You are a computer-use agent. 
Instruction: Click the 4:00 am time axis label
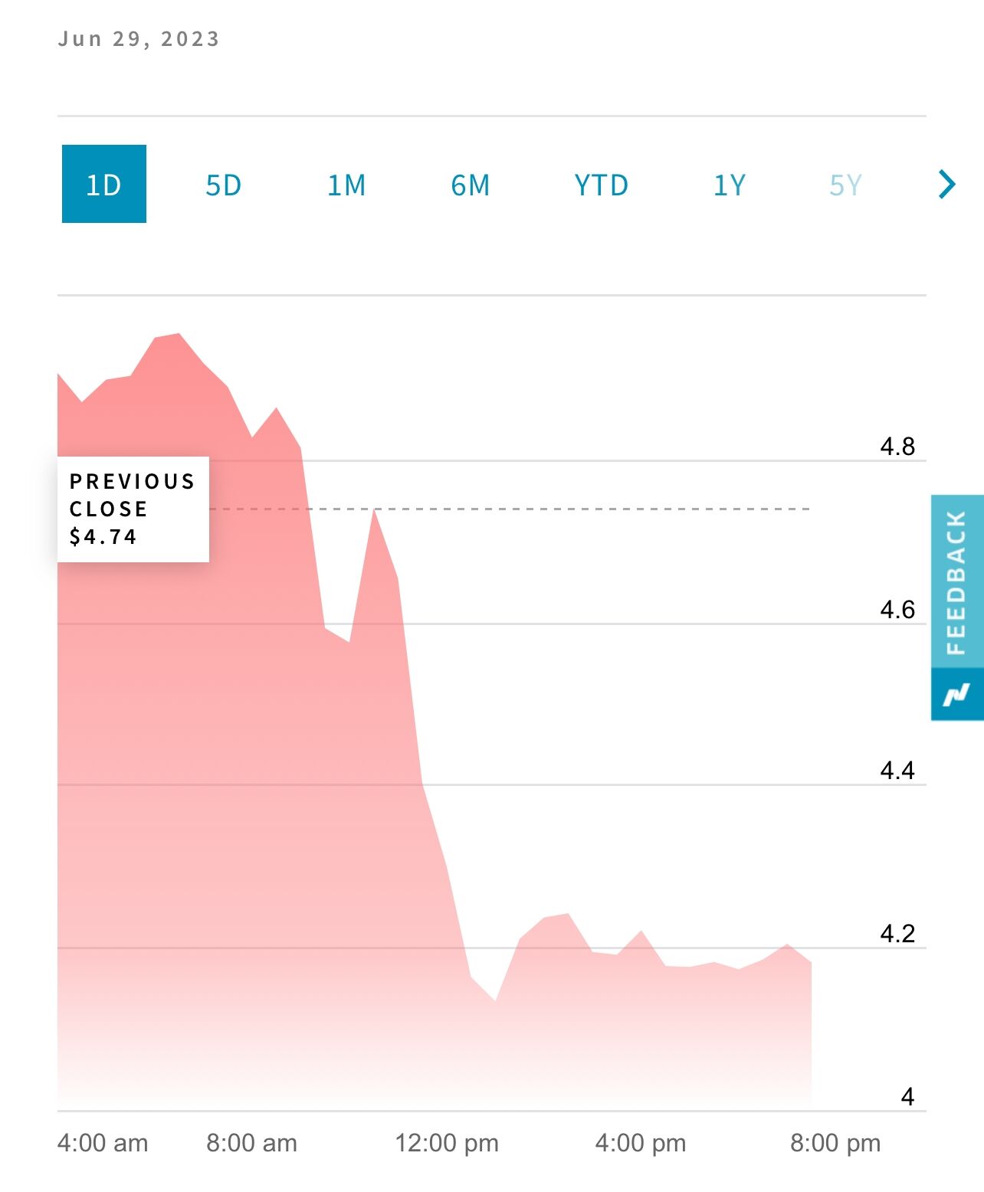[x=103, y=1143]
